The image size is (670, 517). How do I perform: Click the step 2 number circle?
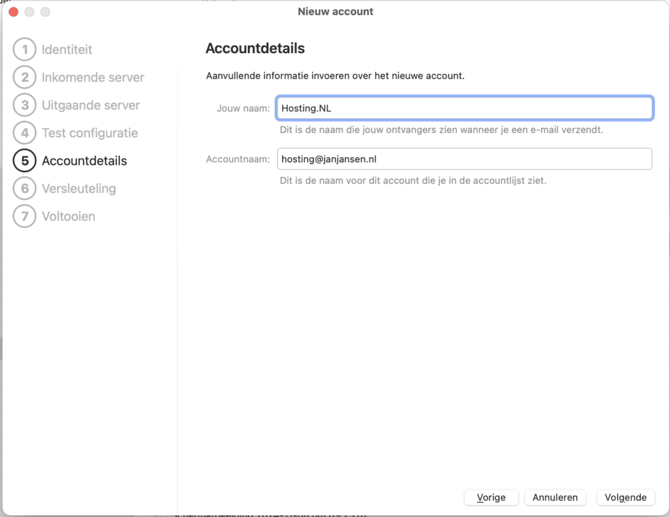[24, 77]
